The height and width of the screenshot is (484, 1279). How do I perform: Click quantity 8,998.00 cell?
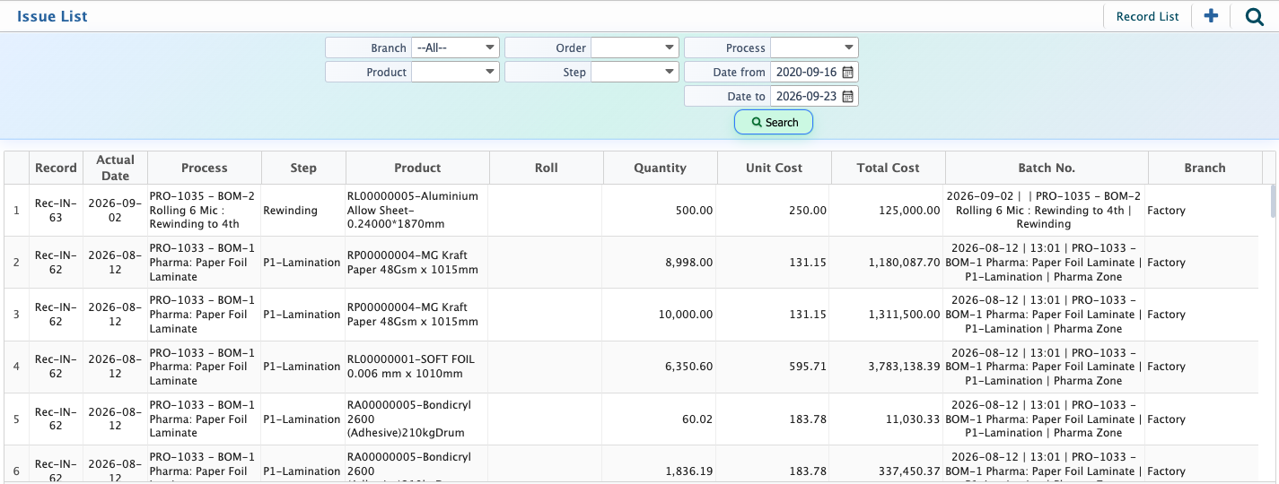(660, 263)
